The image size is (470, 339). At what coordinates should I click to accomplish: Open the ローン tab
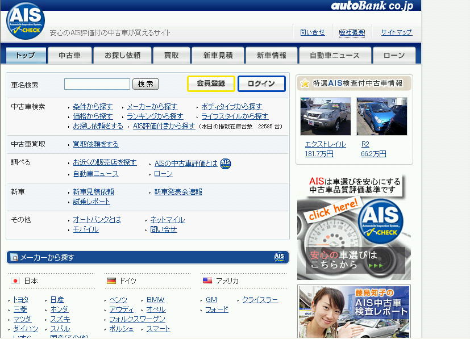[394, 55]
